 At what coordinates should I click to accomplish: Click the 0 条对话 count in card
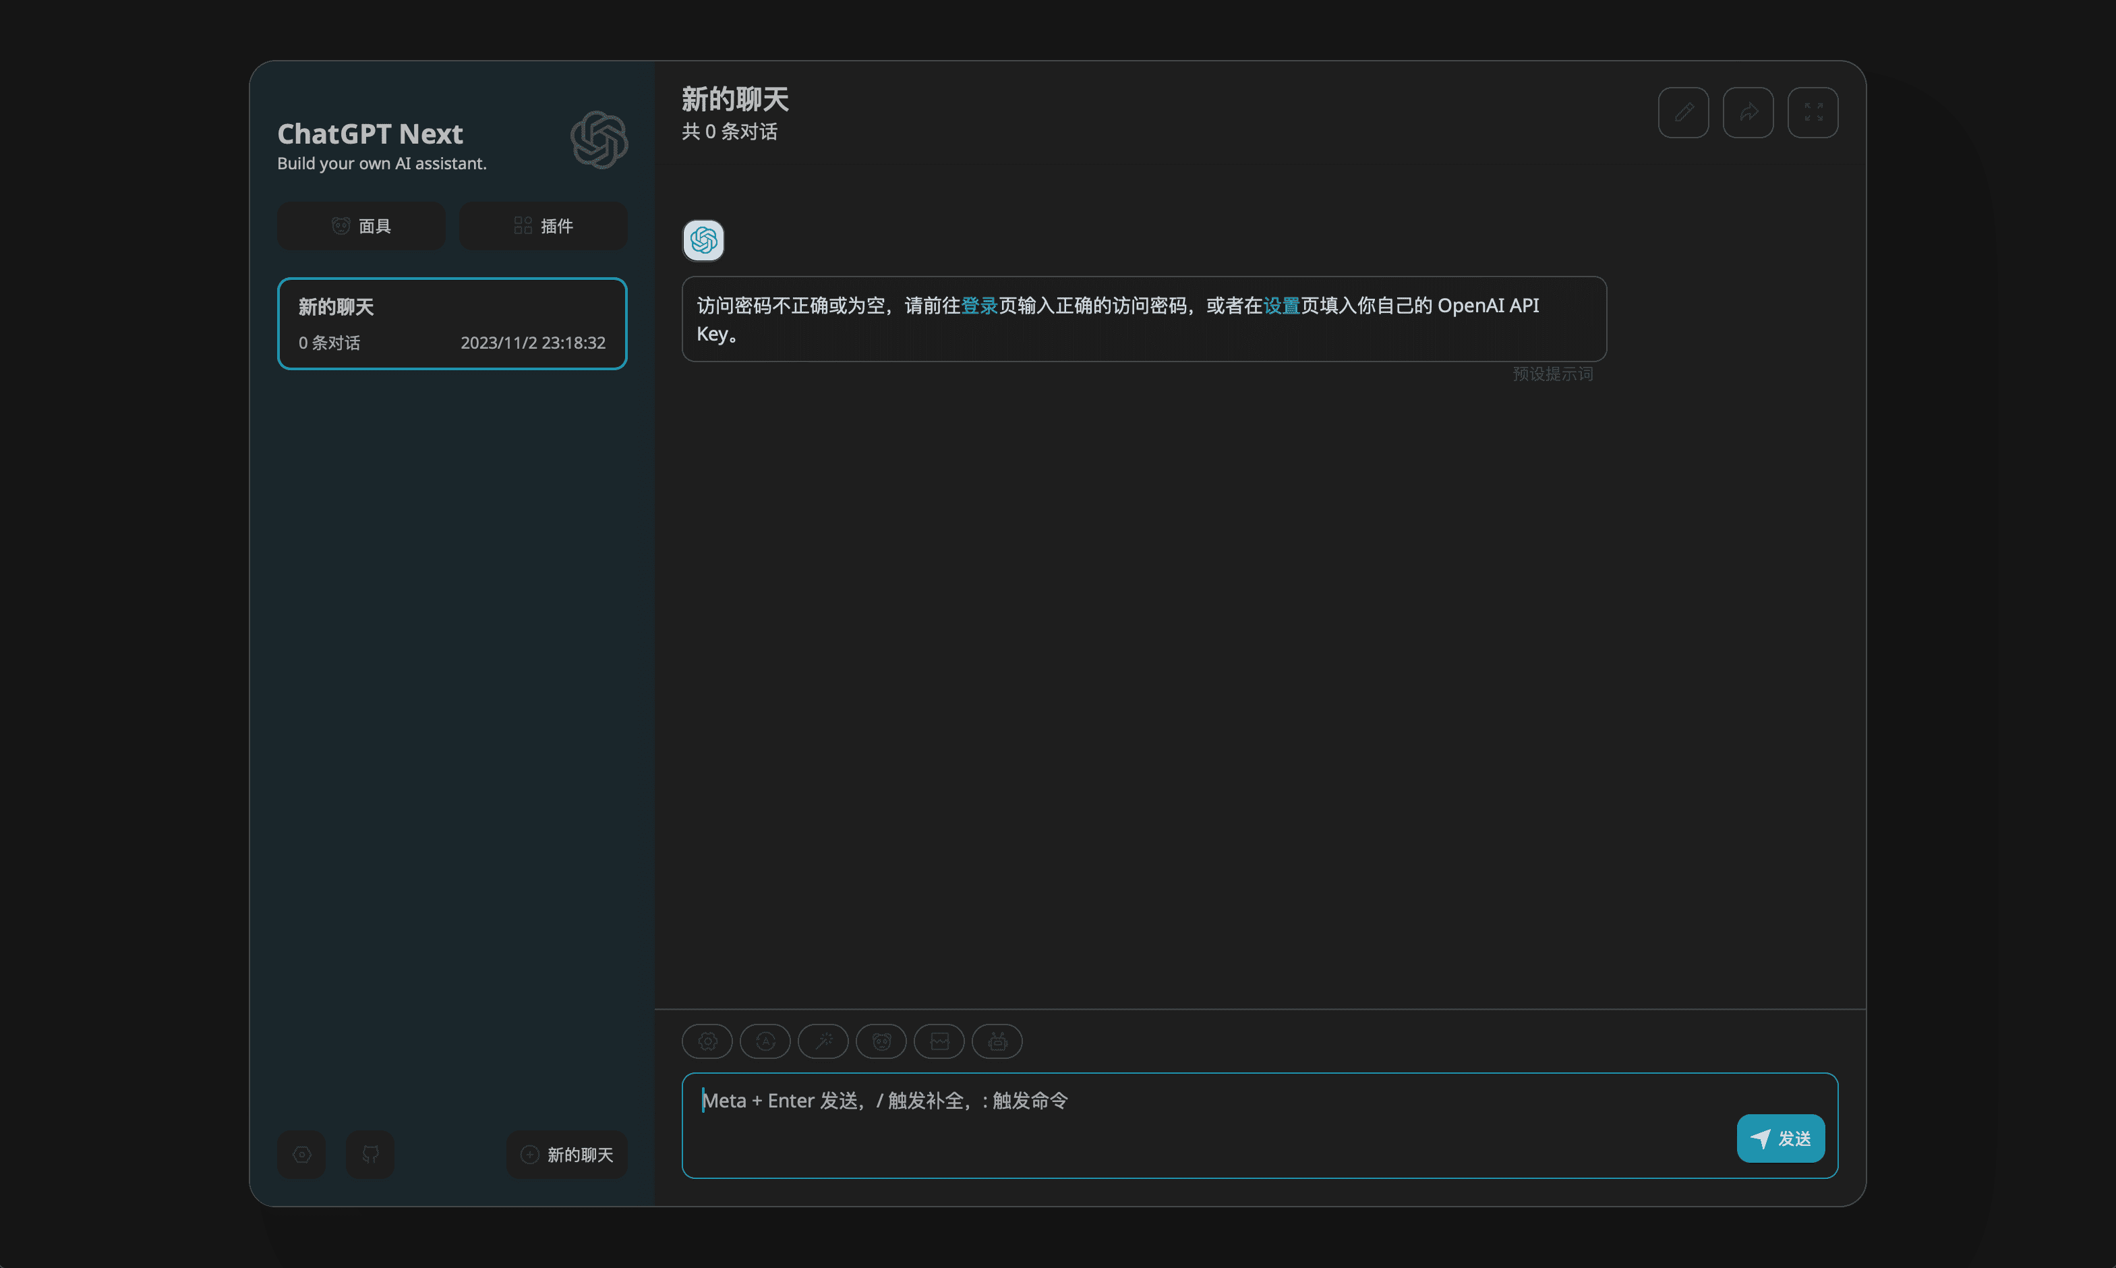(329, 343)
